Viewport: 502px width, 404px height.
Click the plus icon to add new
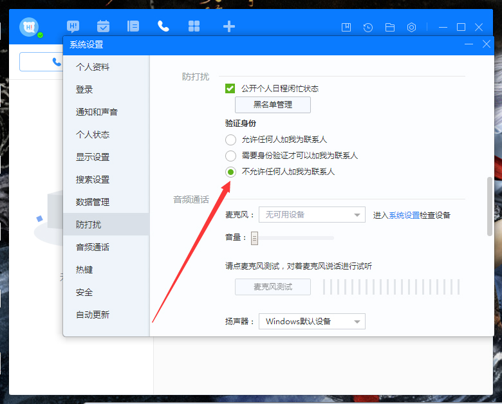click(x=228, y=26)
